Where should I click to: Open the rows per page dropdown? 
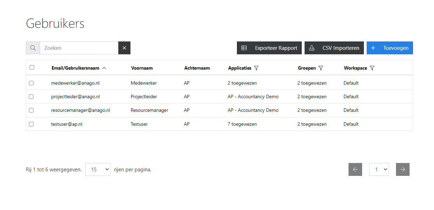point(98,170)
